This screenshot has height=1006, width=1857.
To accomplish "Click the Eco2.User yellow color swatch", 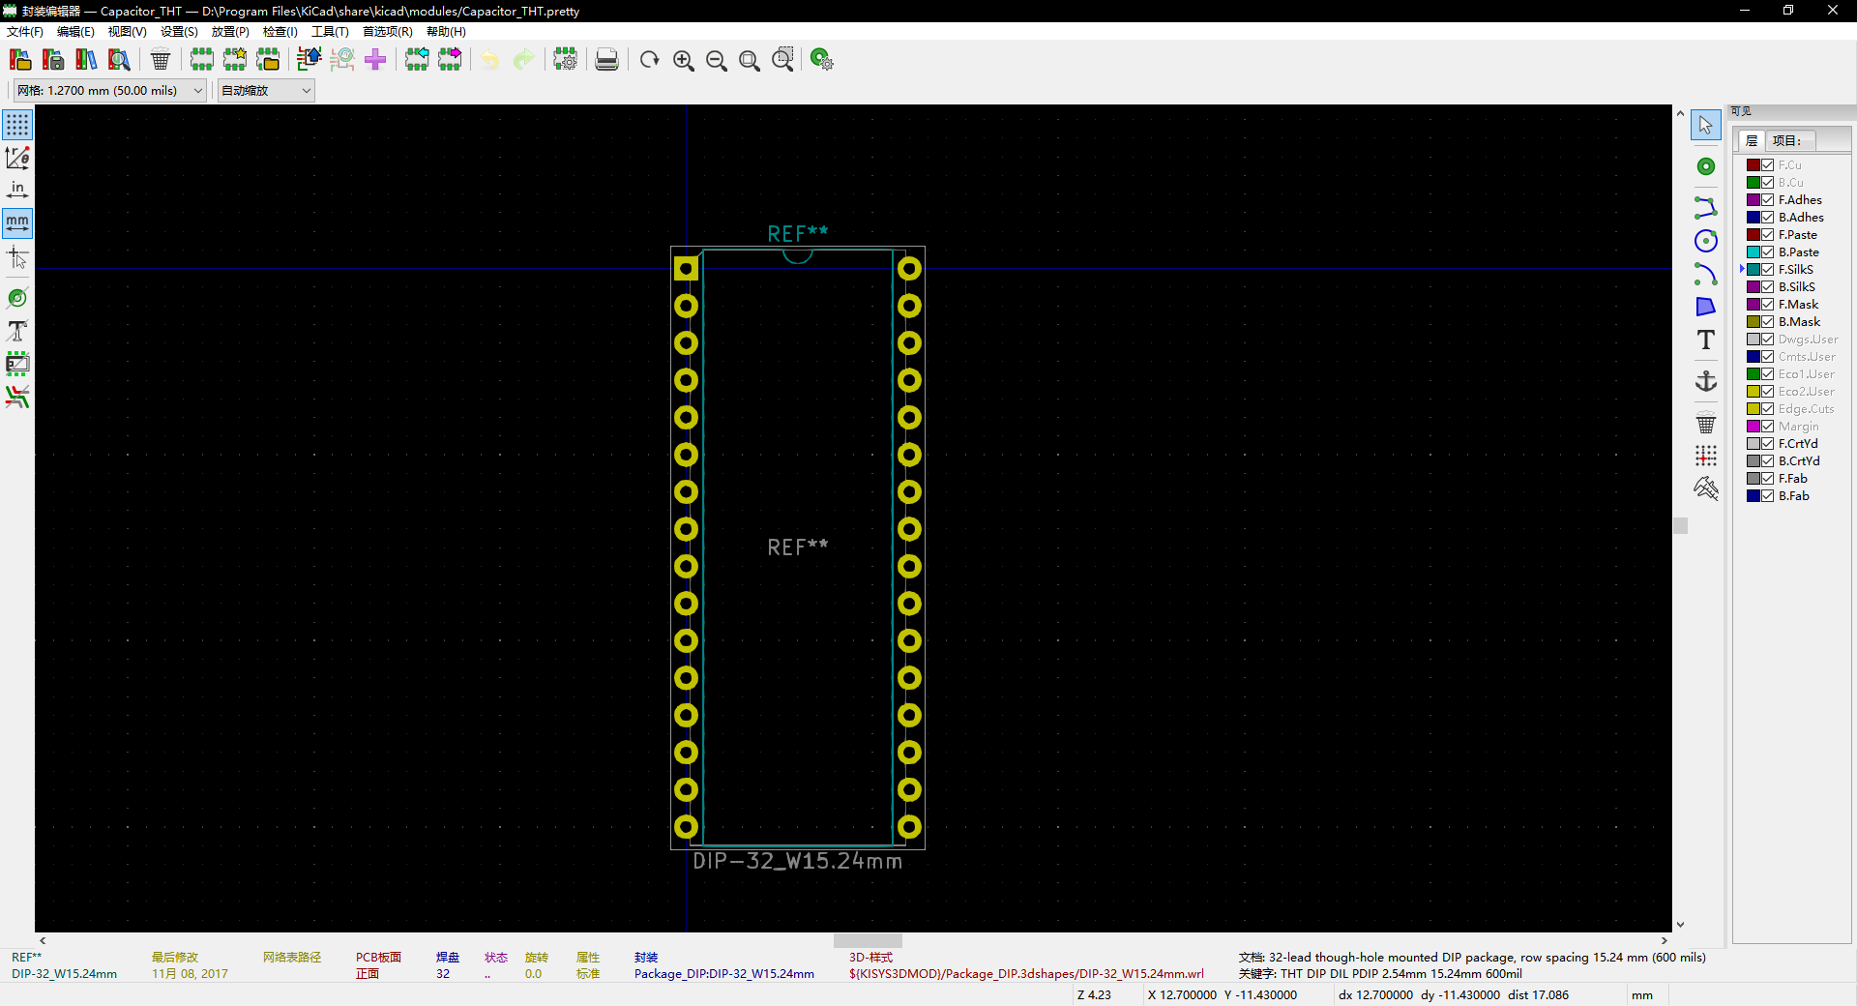I will point(1753,392).
